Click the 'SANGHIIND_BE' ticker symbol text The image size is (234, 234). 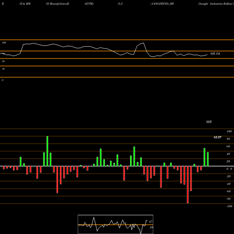pyautogui.click(x=163, y=4)
